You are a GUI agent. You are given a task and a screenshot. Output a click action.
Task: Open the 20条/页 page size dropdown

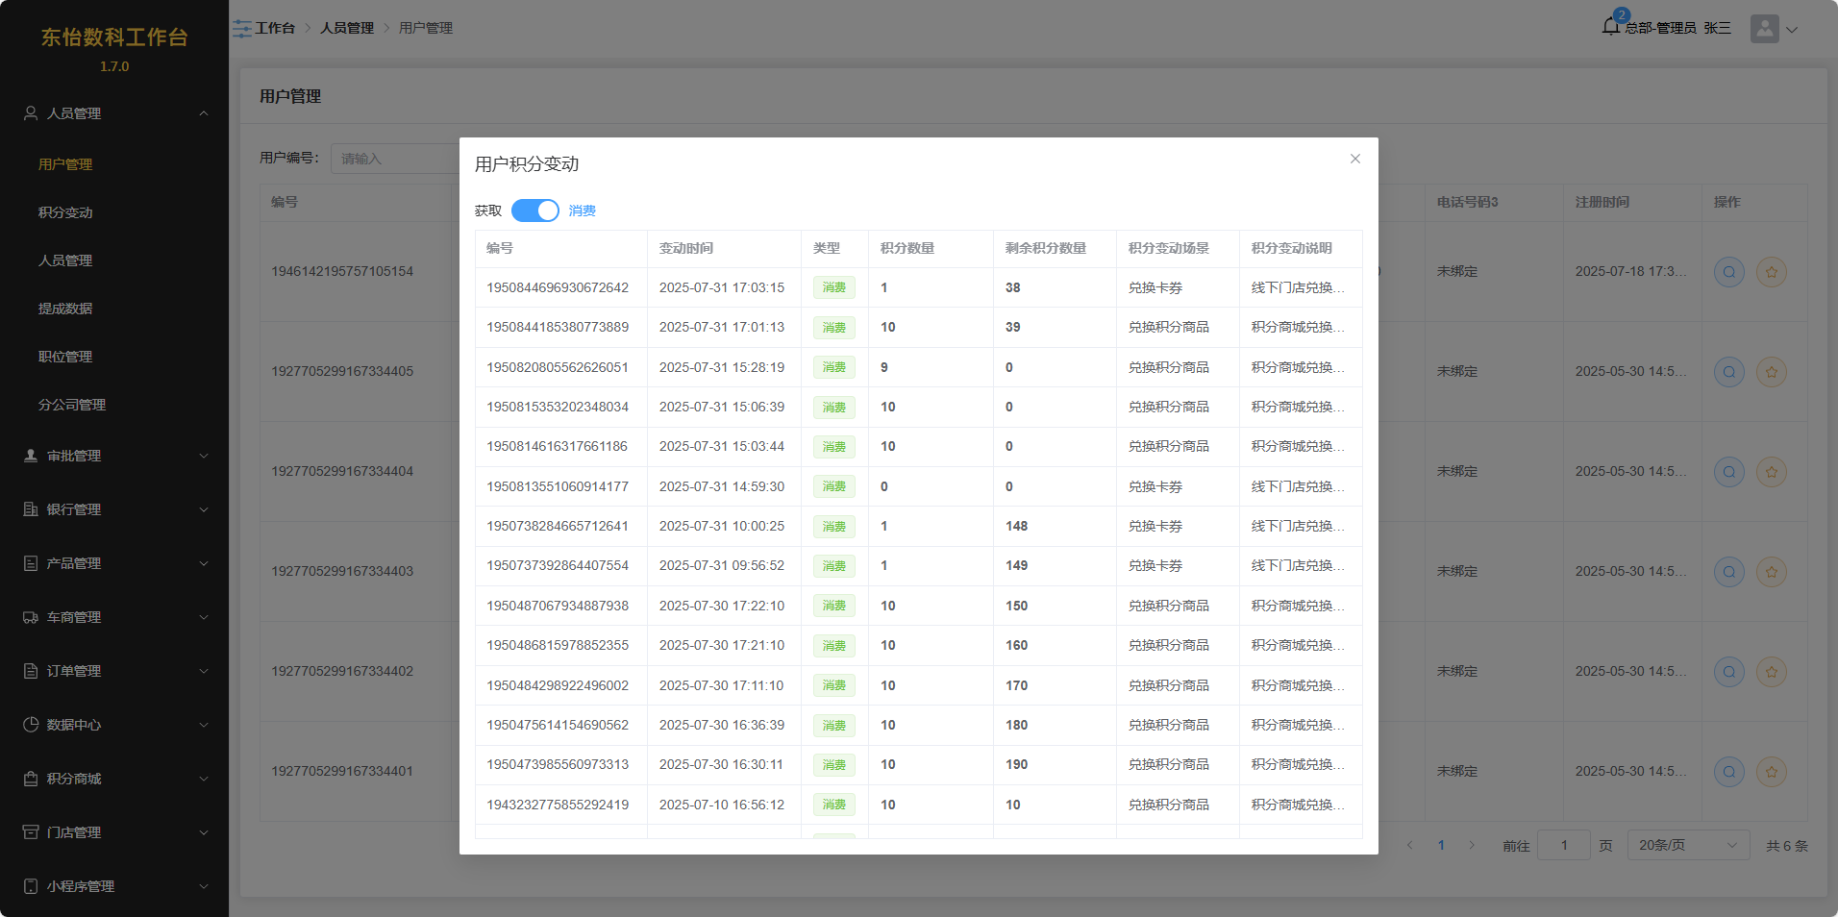pyautogui.click(x=1687, y=846)
